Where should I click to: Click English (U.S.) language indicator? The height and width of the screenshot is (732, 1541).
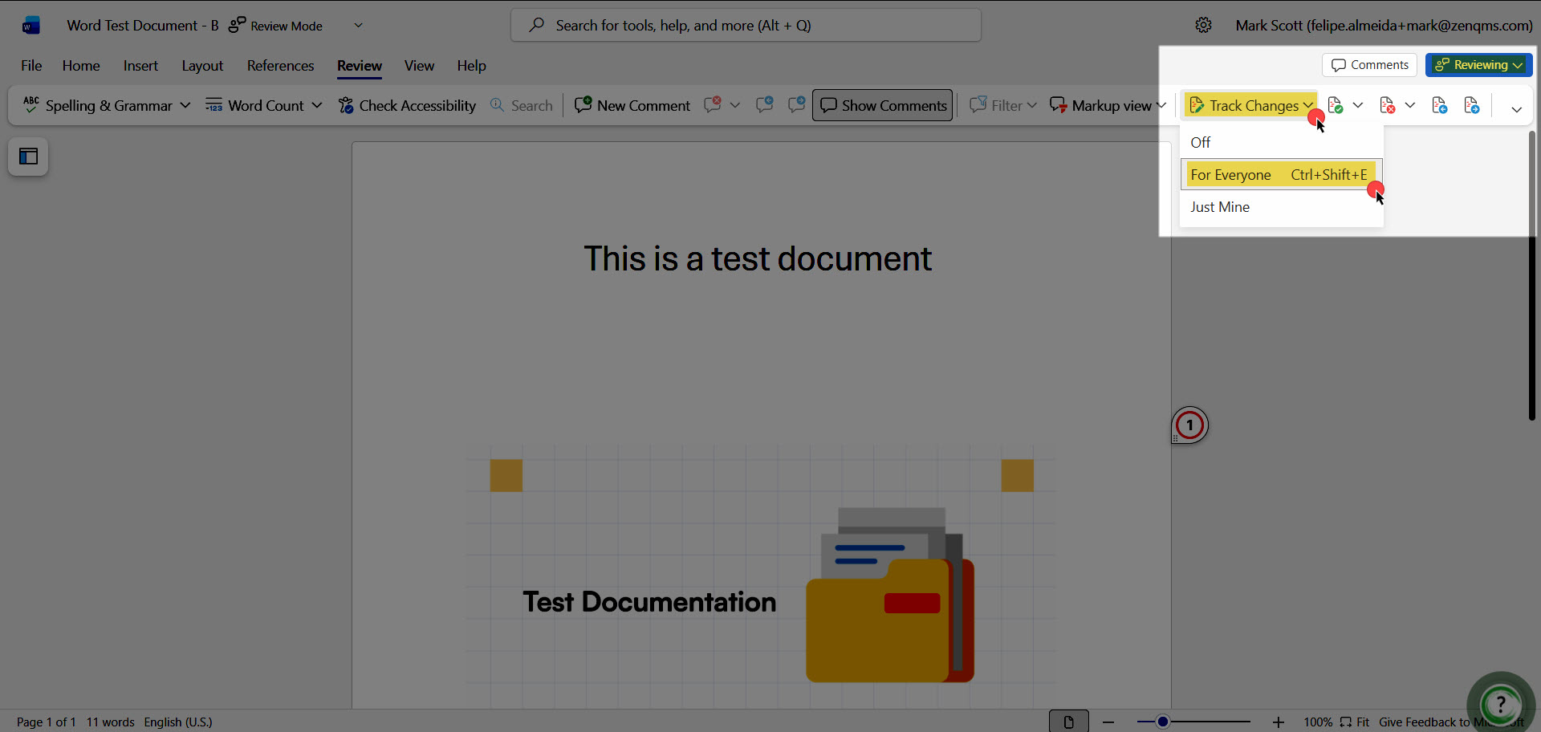(x=178, y=722)
